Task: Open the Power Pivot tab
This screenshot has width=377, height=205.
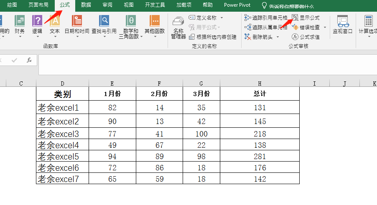Action: tap(237, 5)
